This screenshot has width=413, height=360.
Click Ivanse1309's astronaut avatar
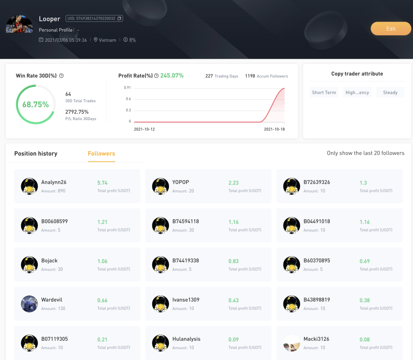(x=160, y=304)
